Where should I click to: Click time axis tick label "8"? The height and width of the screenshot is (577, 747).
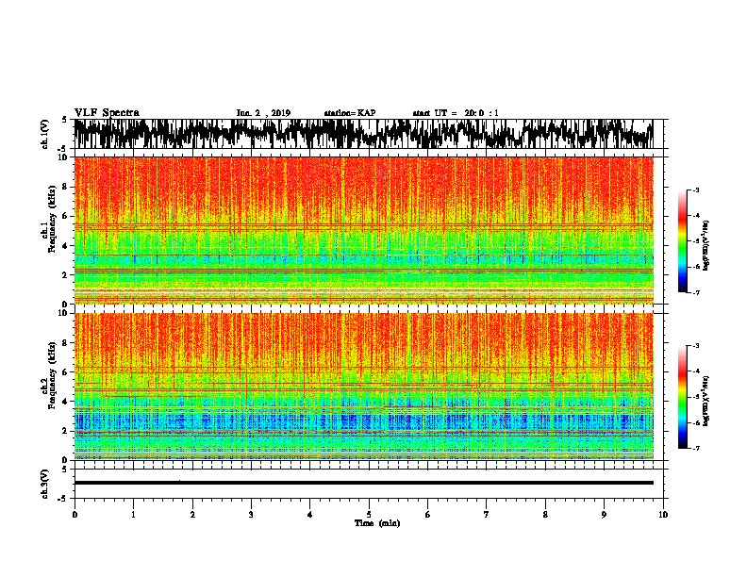coord(545,515)
